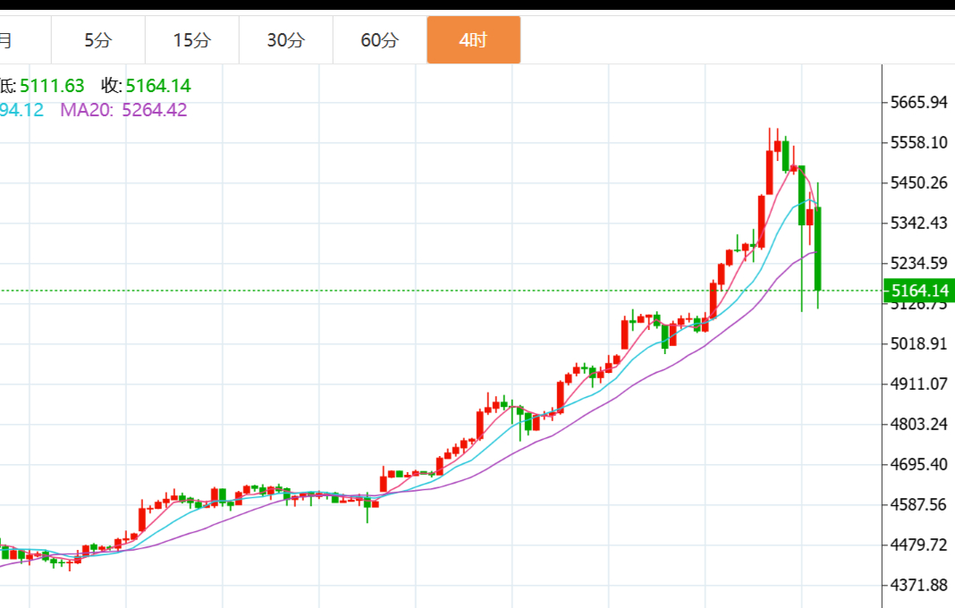The height and width of the screenshot is (608, 955).
Task: Click the highlighted orange 4时 tab
Action: coord(473,40)
